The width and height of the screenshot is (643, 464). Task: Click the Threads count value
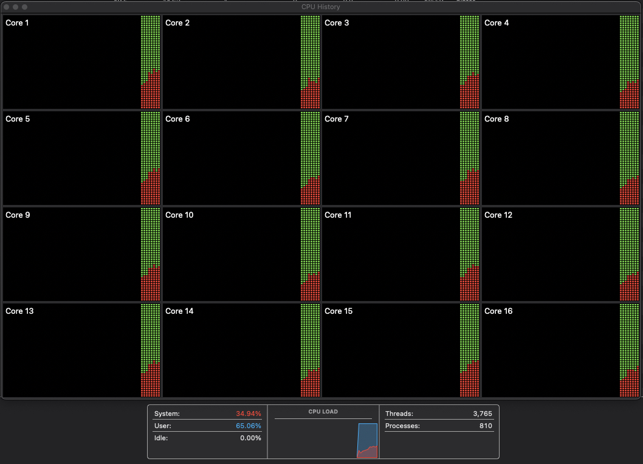pos(482,414)
